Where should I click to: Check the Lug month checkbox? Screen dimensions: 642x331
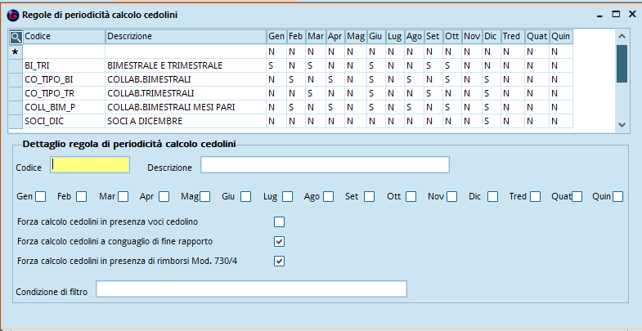click(287, 197)
